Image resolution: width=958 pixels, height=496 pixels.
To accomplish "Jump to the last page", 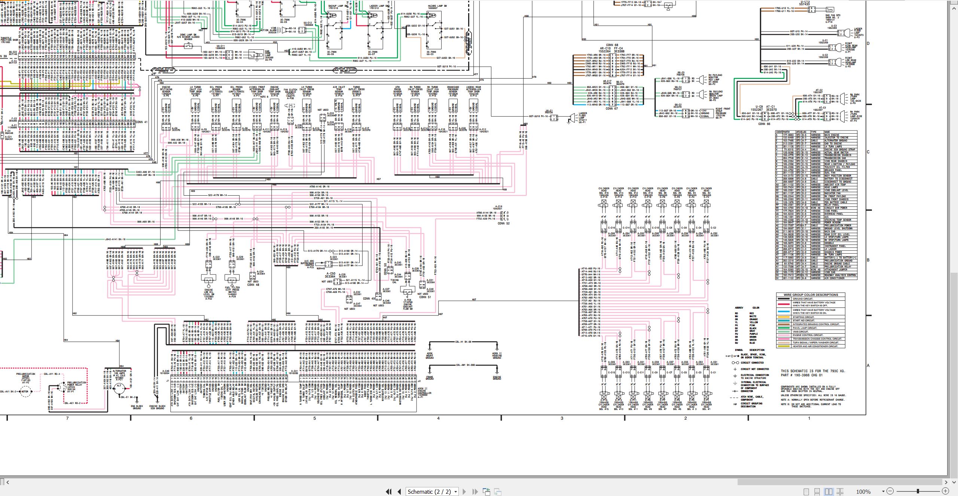I will [475, 492].
